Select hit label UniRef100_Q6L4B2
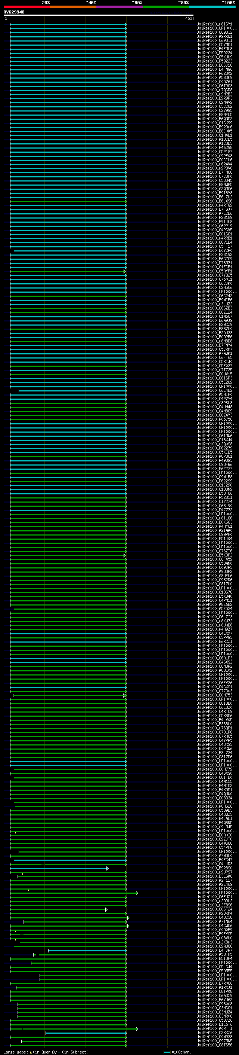This screenshot has width=239, height=1055. tap(214, 390)
